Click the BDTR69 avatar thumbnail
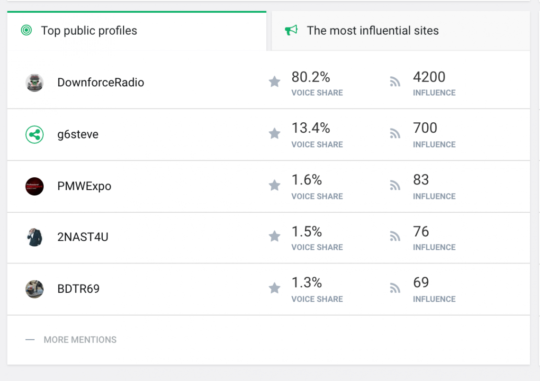540x381 pixels. tap(35, 289)
